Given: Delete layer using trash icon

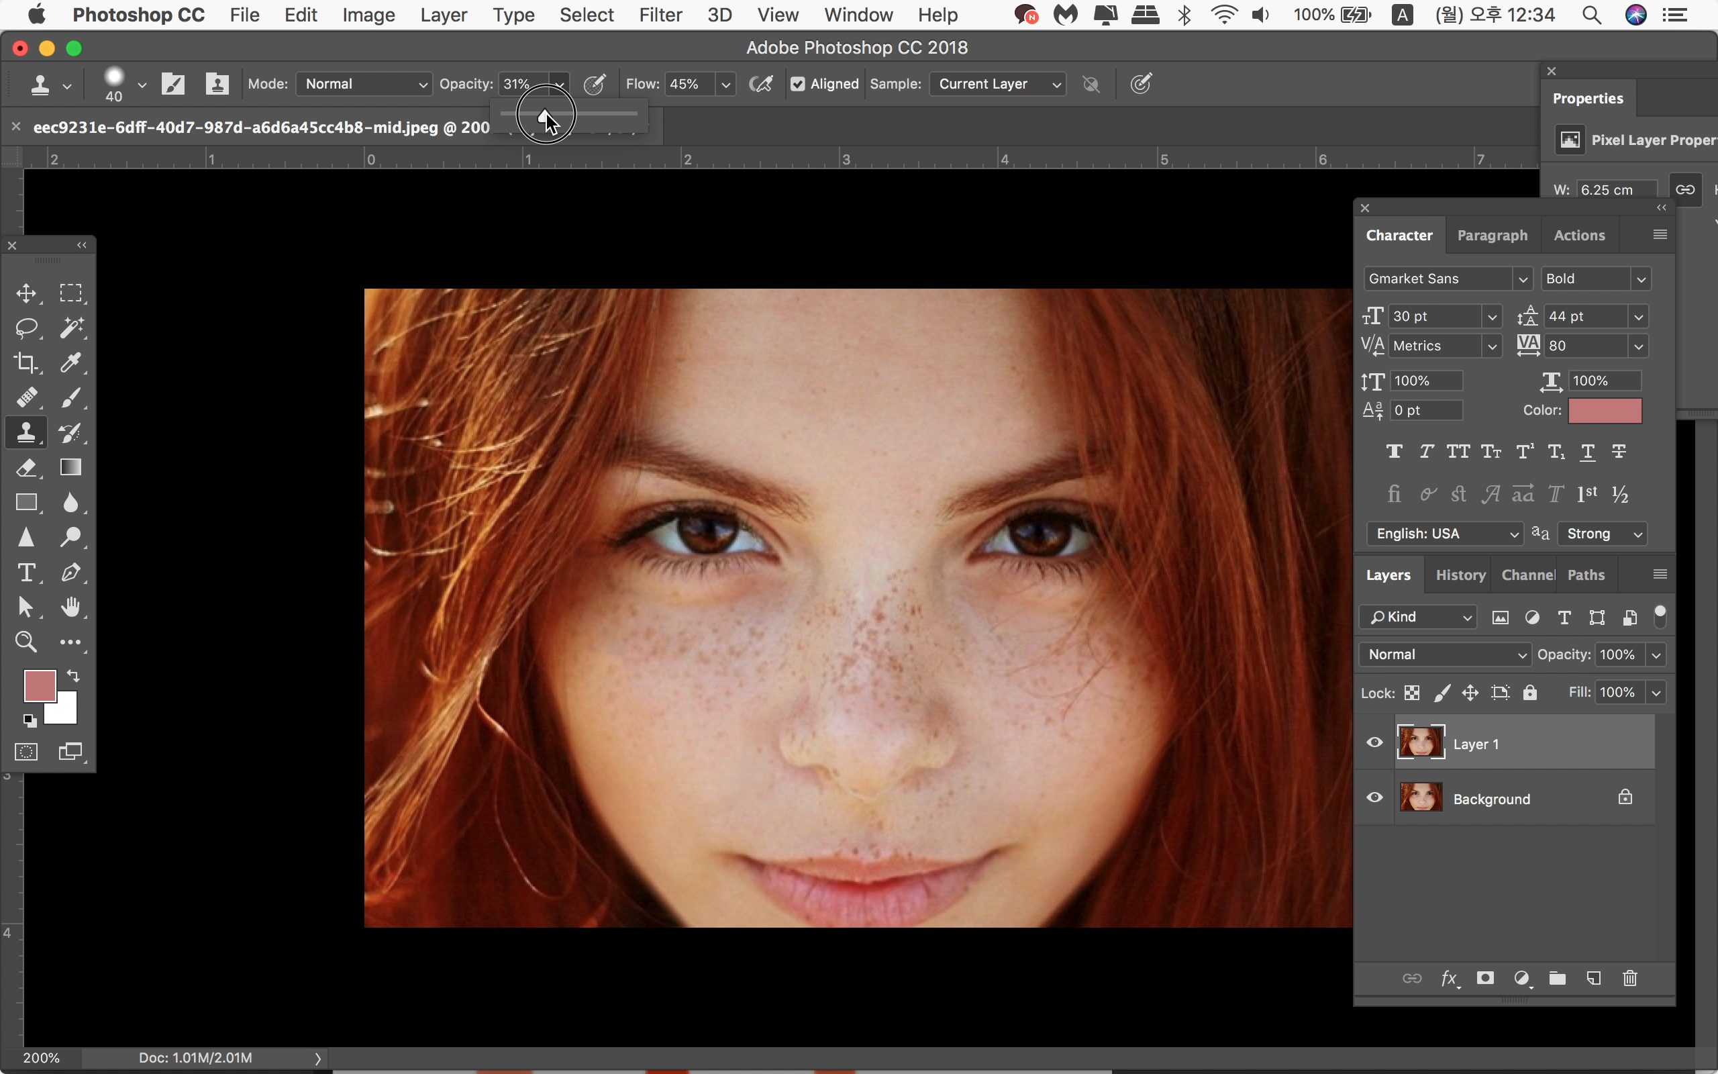Looking at the screenshot, I should [1629, 978].
